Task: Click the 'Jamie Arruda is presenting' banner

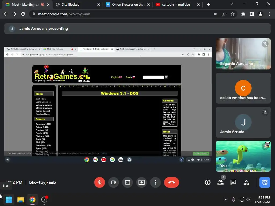Action: click(137, 28)
